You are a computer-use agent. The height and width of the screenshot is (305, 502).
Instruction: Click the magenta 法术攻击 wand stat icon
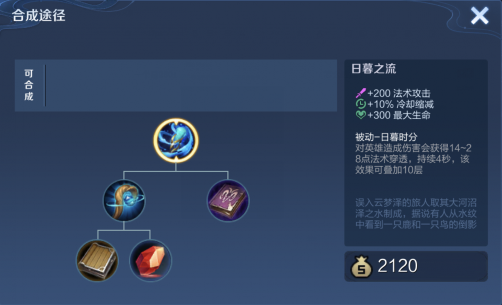click(x=360, y=93)
